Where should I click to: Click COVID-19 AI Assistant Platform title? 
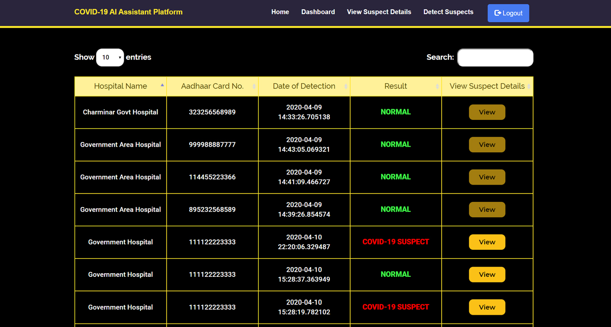(x=128, y=12)
